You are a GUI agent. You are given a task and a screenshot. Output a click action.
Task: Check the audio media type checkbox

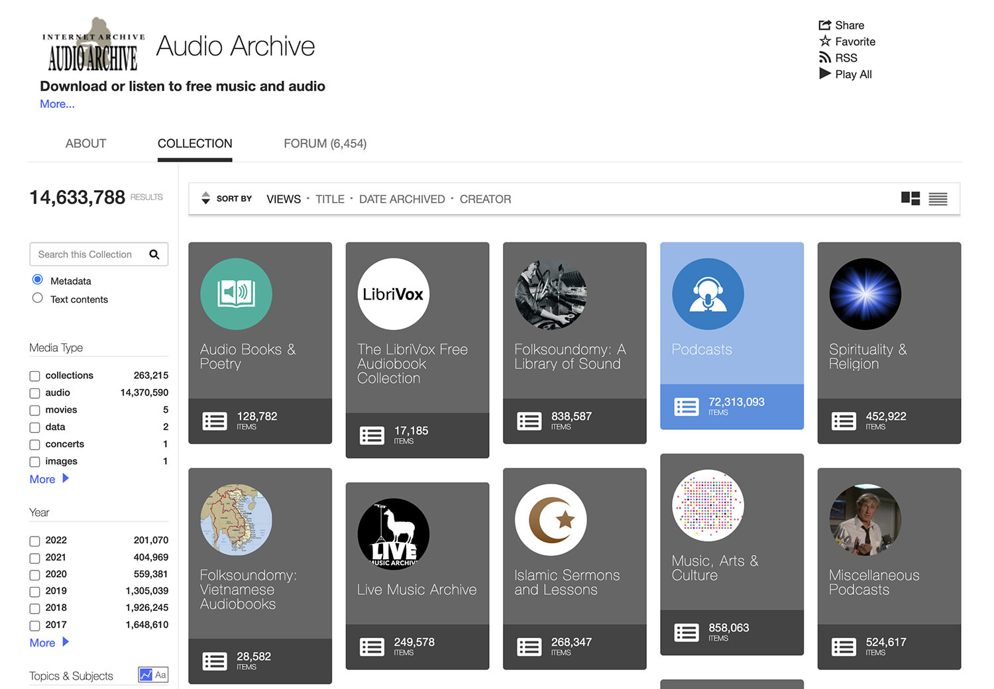coord(34,393)
